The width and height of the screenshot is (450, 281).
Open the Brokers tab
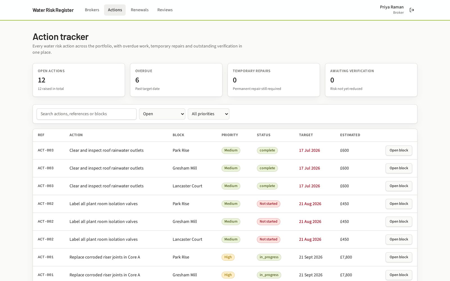pos(92,10)
